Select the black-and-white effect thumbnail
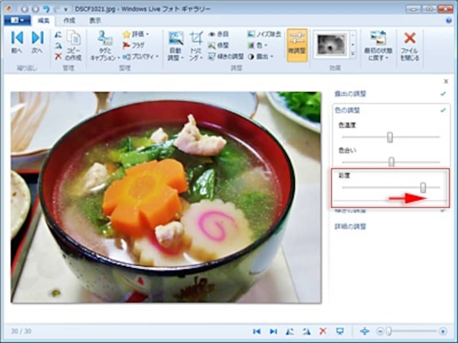Image resolution: width=458 pixels, height=343 pixels. pos(331,45)
